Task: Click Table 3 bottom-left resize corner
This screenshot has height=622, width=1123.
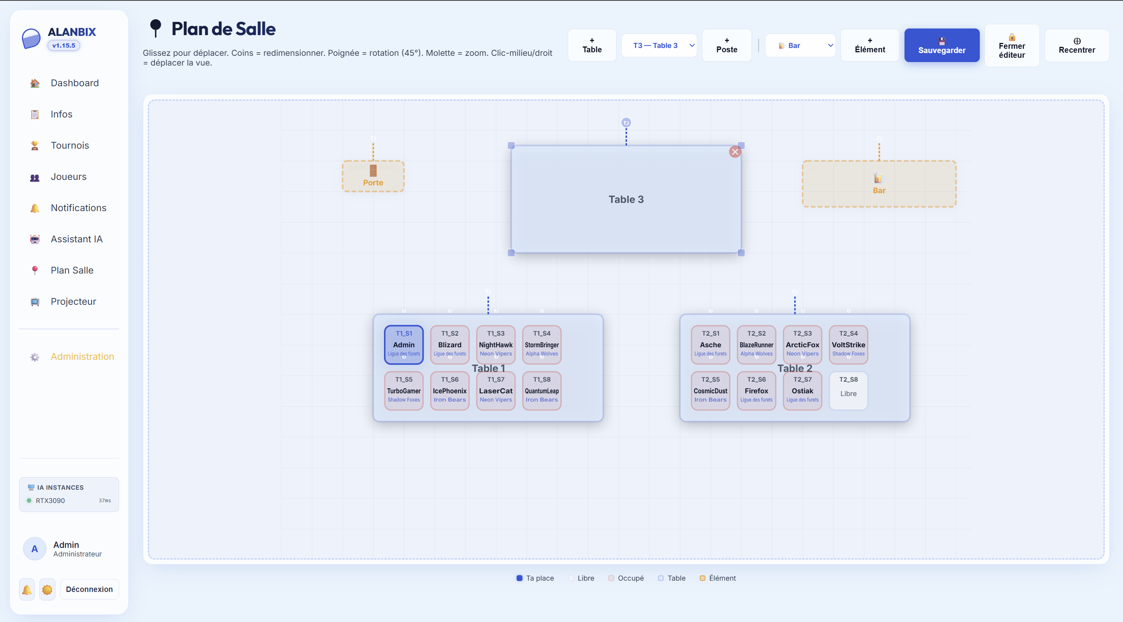Action: (512, 253)
